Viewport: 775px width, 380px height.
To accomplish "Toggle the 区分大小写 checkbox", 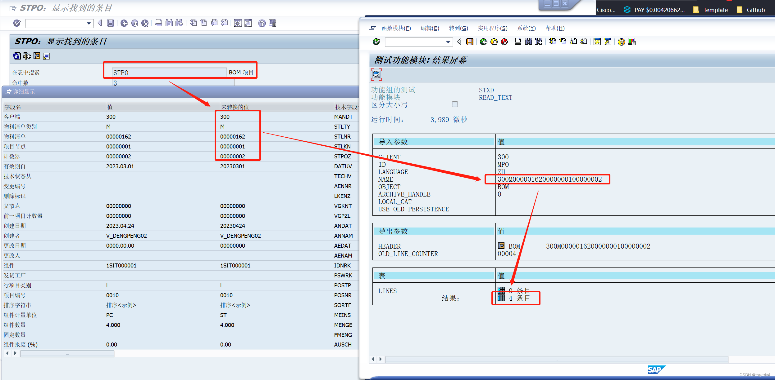I will click(x=455, y=104).
